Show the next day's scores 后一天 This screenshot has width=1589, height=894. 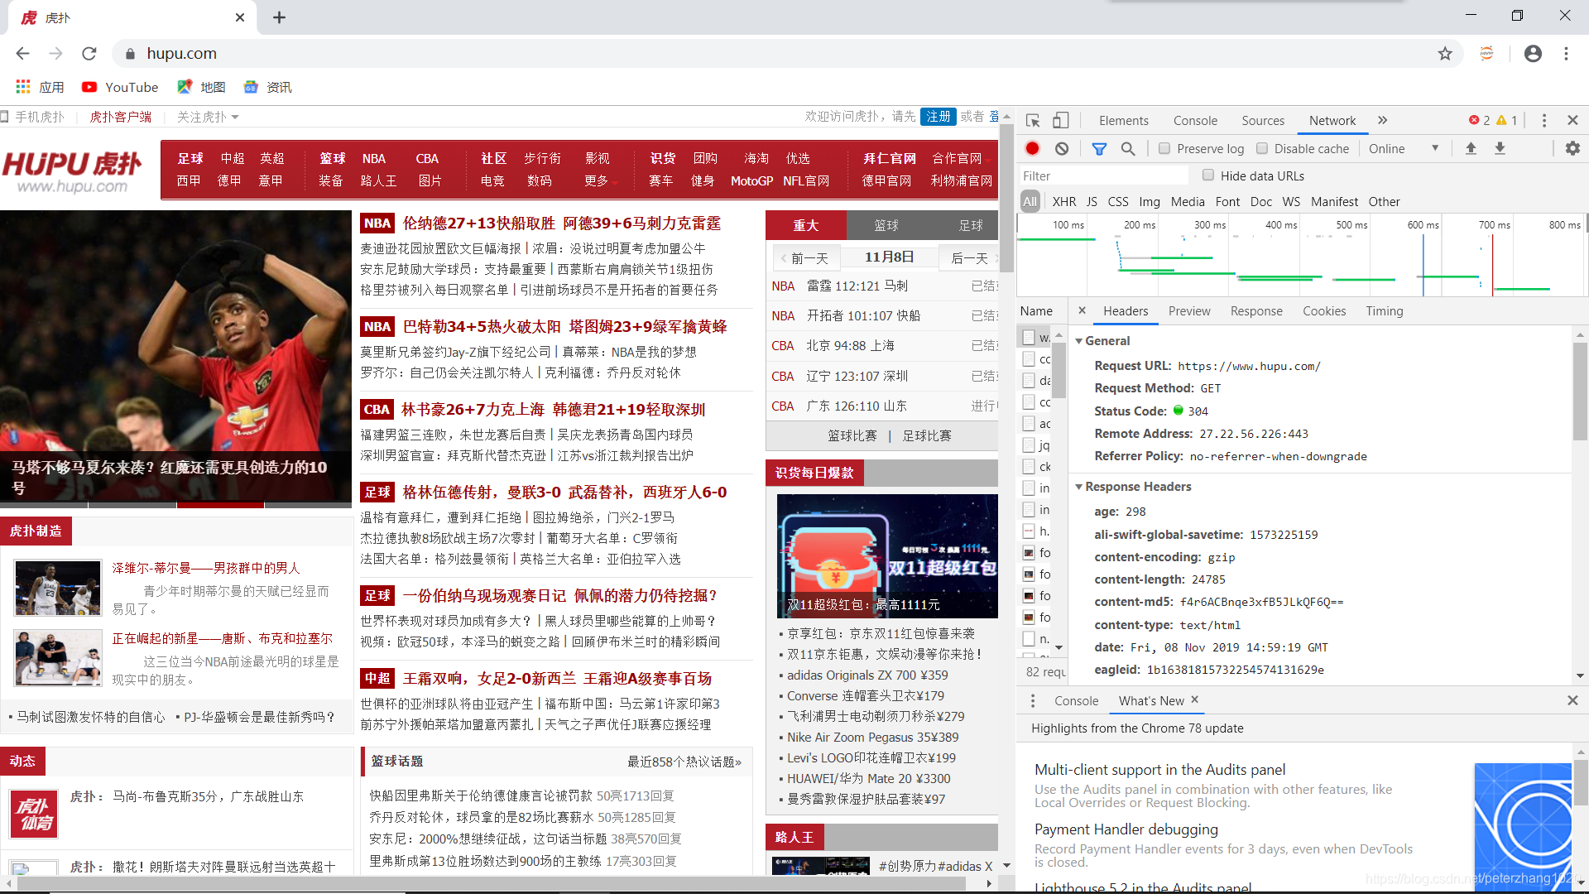coord(969,258)
